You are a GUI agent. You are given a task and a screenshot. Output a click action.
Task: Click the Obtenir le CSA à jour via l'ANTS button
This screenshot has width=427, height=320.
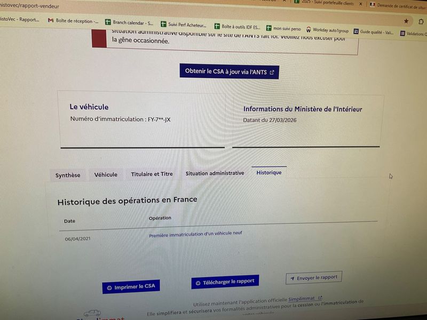point(229,72)
